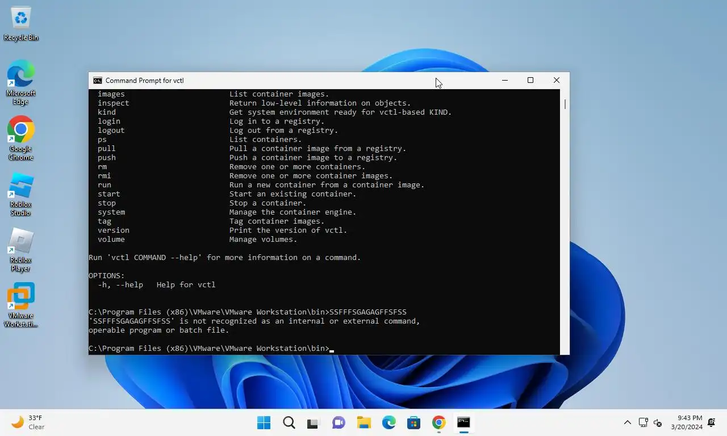Click the 'logout' command text
The image size is (727, 436).
[x=111, y=131]
